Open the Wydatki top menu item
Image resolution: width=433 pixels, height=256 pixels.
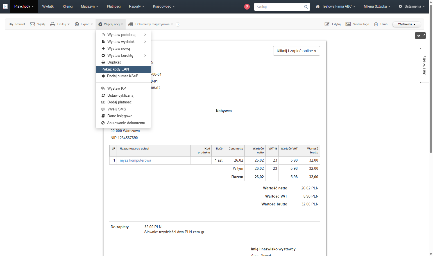tap(48, 6)
